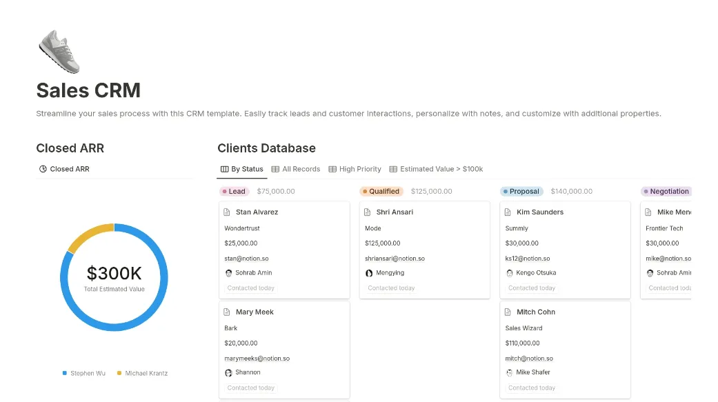Click the Mode company name

coord(372,228)
